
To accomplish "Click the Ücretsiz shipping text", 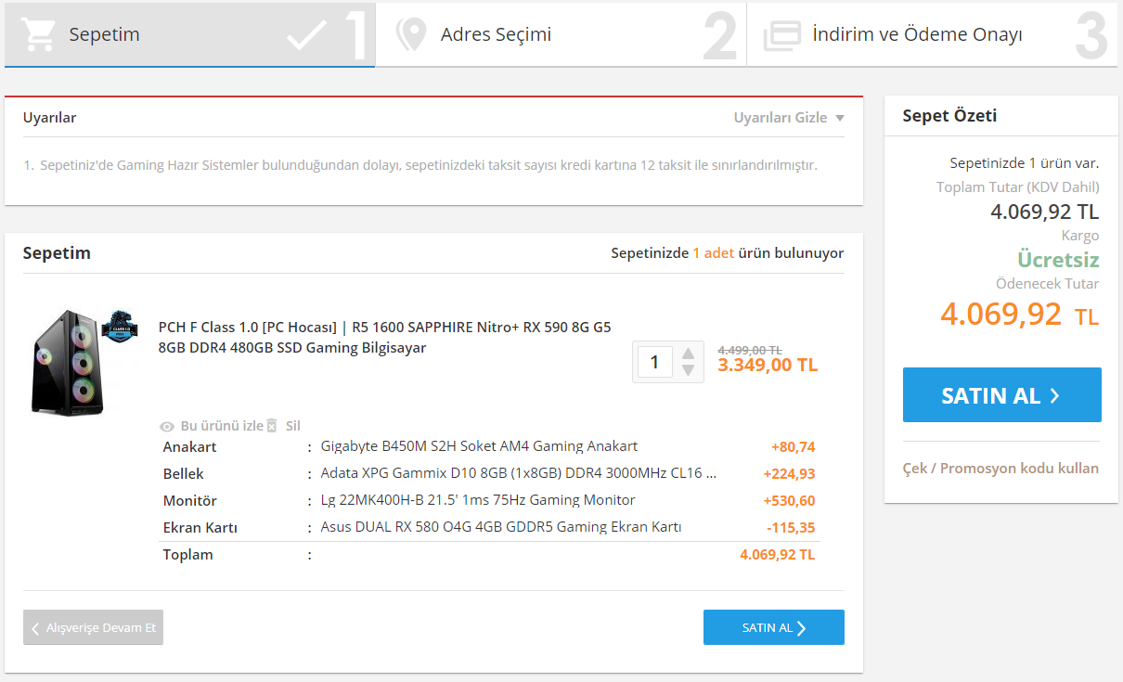I will [1058, 260].
